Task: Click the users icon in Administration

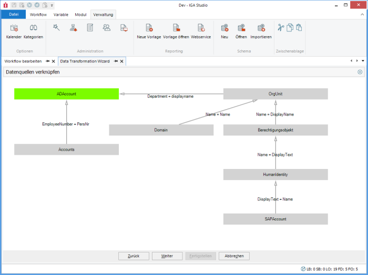Action: click(107, 28)
